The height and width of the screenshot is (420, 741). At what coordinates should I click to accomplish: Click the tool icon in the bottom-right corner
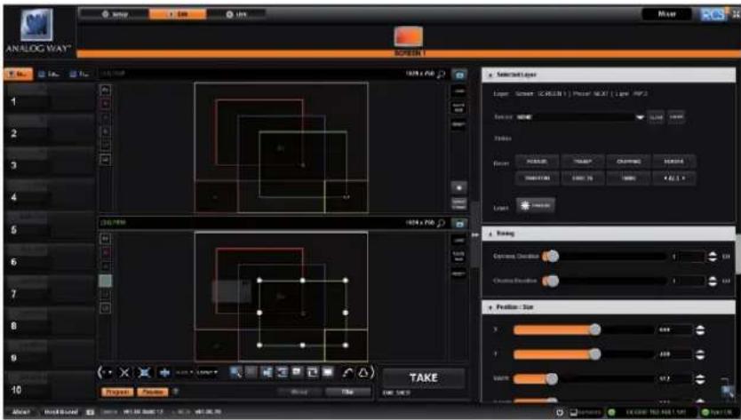coord(728,392)
